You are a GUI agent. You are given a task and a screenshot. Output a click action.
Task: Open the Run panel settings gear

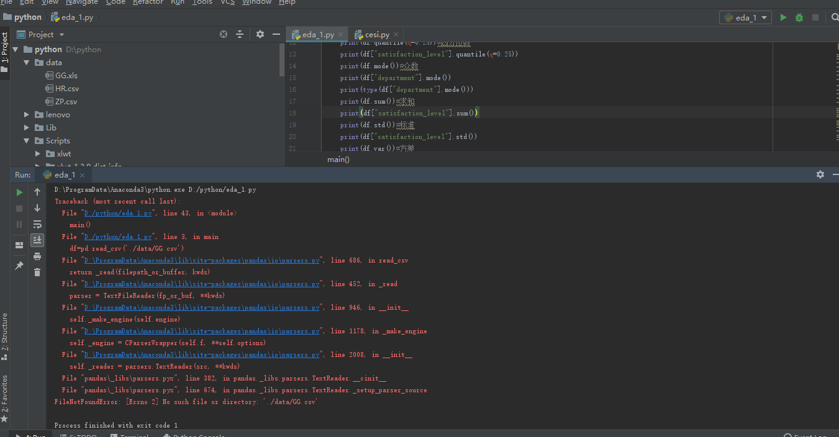click(x=820, y=175)
